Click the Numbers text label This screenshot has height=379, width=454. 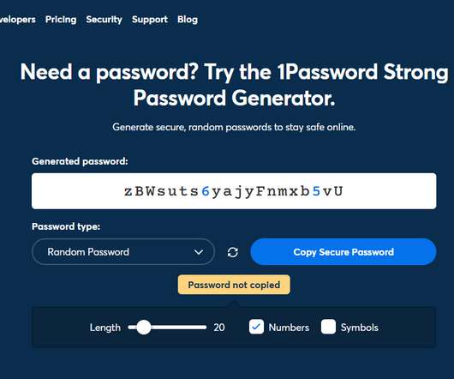point(289,328)
